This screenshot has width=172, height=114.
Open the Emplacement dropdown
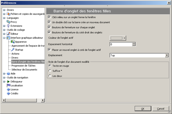pos(167,55)
